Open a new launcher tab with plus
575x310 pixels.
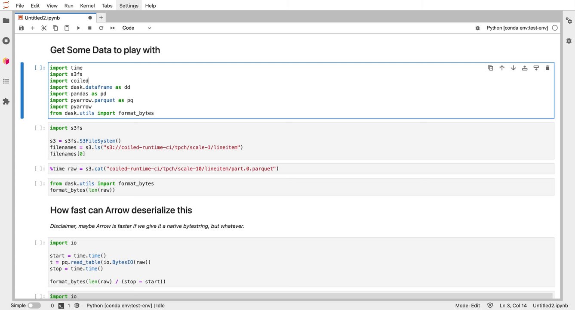[101, 18]
